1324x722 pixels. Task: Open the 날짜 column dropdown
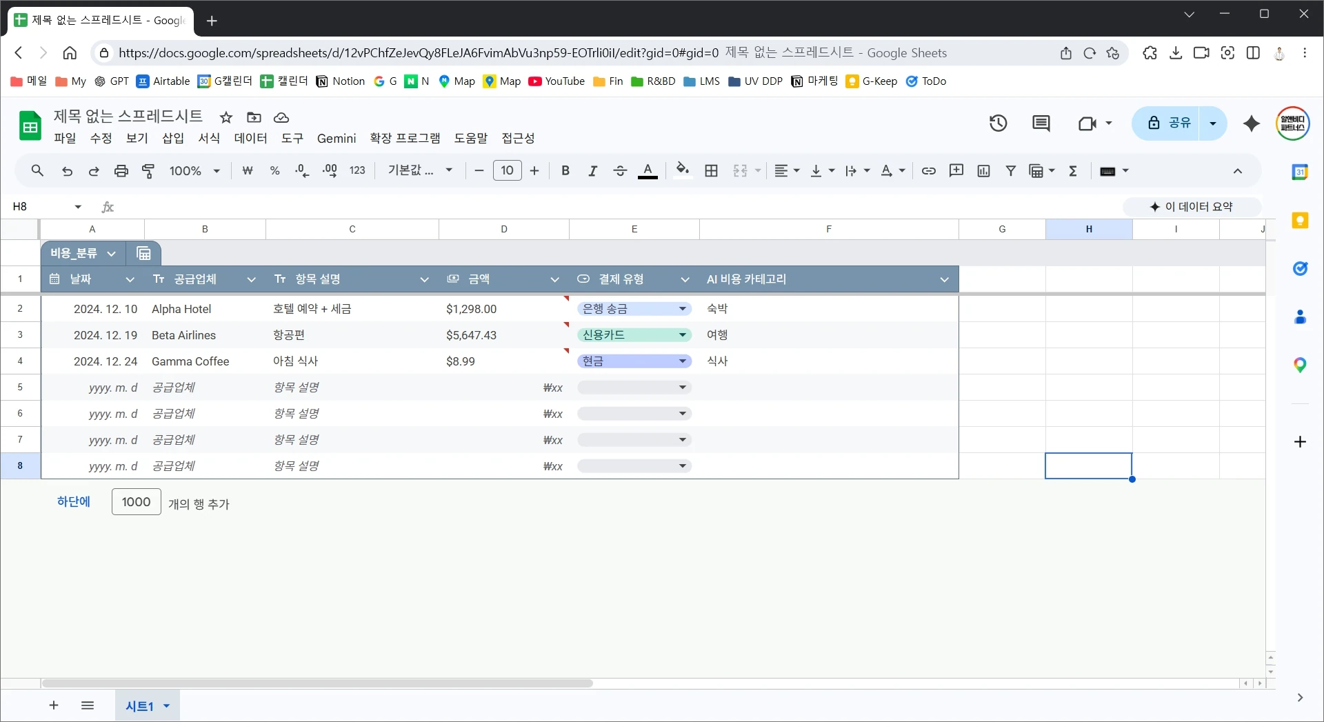click(130, 279)
